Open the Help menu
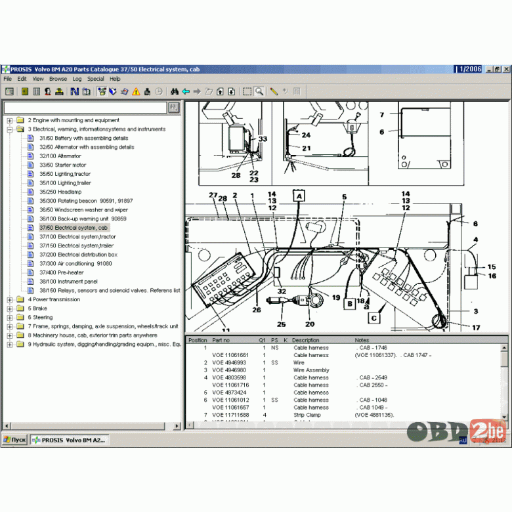The image size is (512, 512). 115,79
